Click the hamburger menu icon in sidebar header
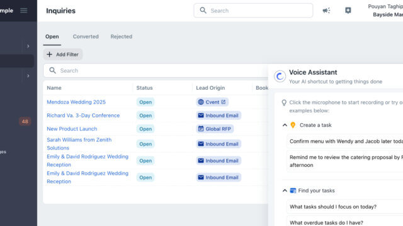This screenshot has height=226, width=403. [x=24, y=11]
